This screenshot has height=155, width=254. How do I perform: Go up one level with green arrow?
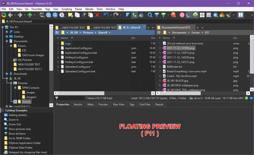coord(30,15)
